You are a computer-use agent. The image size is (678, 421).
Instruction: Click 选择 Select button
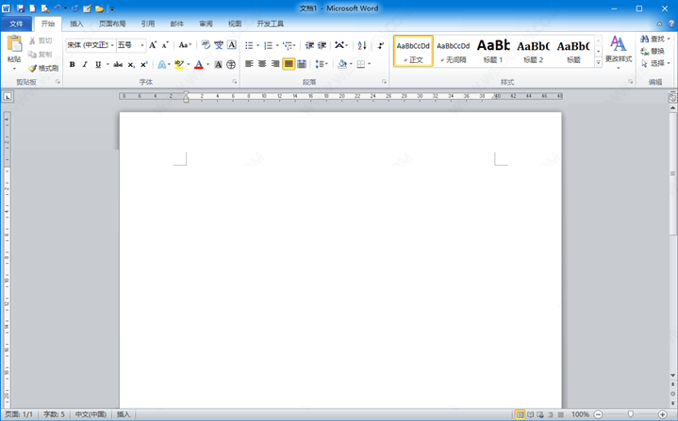coord(654,63)
